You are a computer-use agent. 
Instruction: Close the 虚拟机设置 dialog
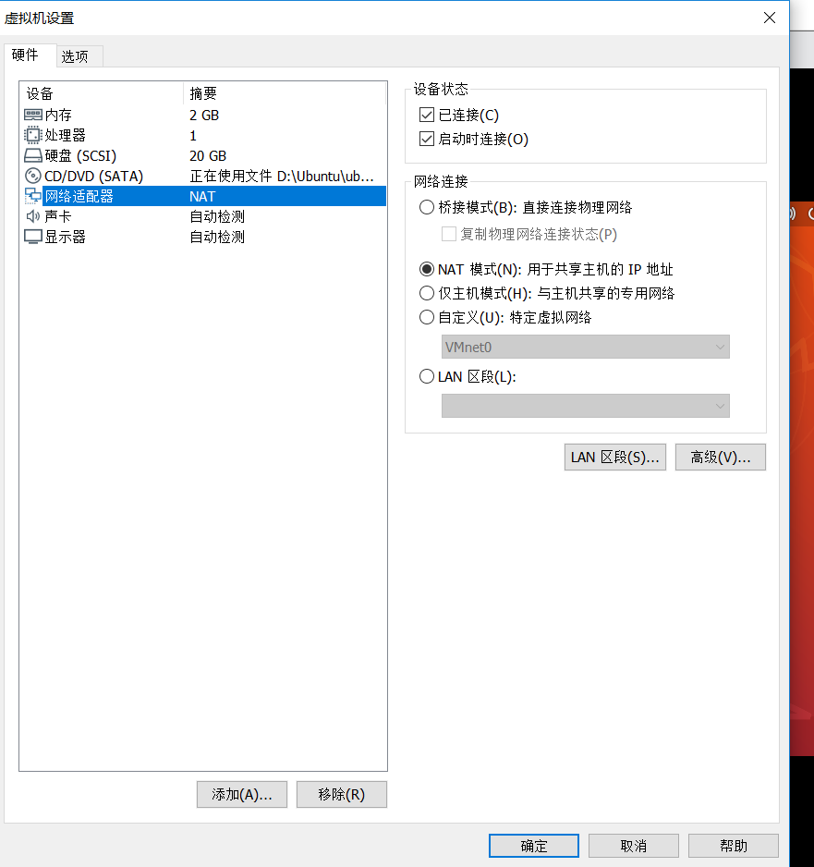[770, 18]
